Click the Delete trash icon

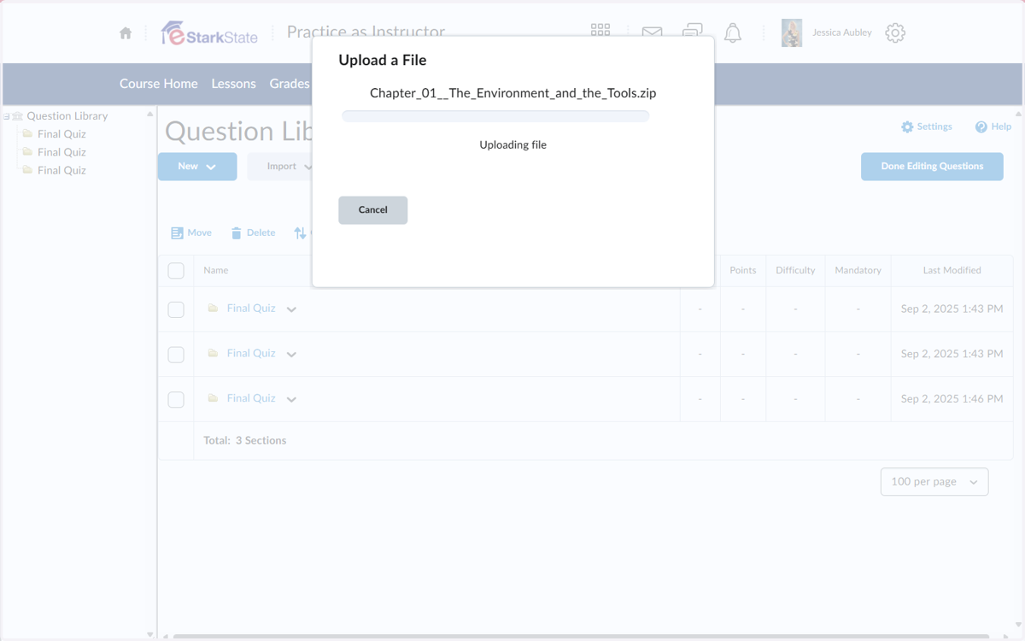237,232
